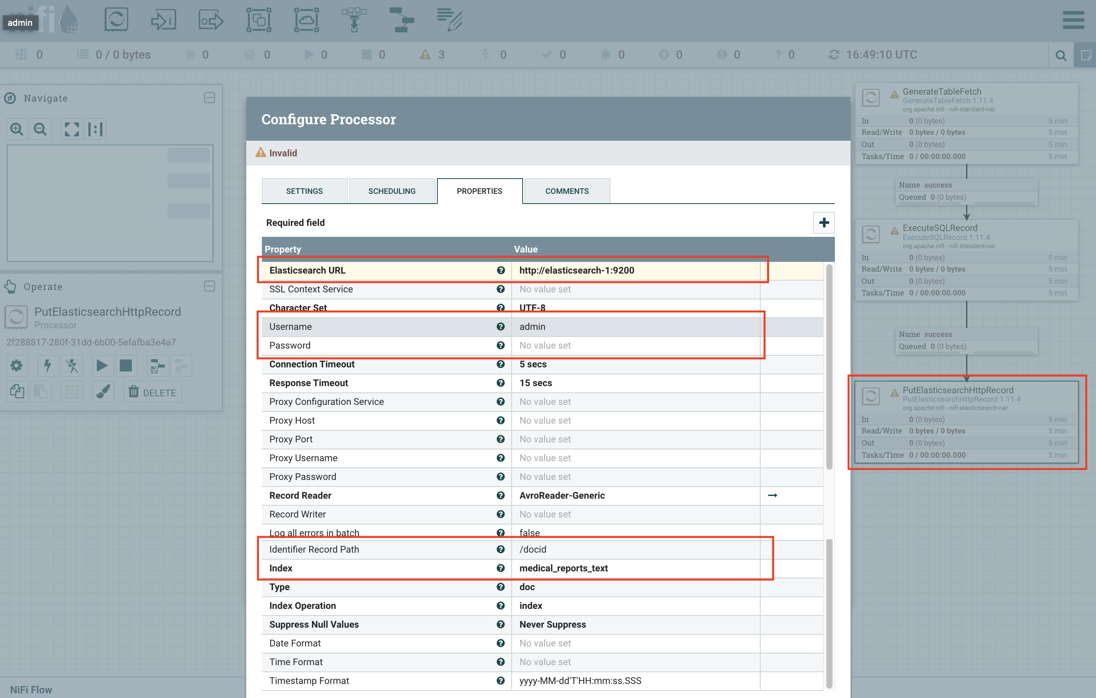Enable the selected component (lightning icon)
Screen dimensions: 1096x698
pos(47,365)
